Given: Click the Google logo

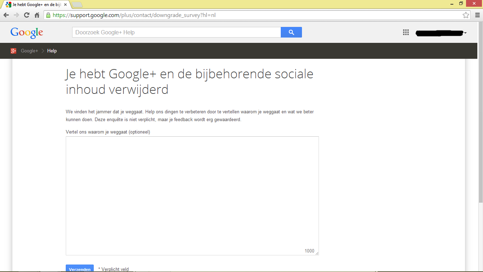Looking at the screenshot, I should [x=27, y=33].
